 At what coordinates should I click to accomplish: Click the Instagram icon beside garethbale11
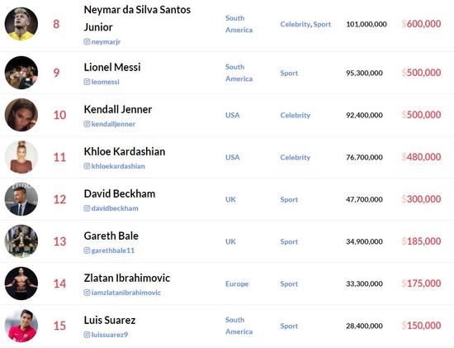pos(87,250)
